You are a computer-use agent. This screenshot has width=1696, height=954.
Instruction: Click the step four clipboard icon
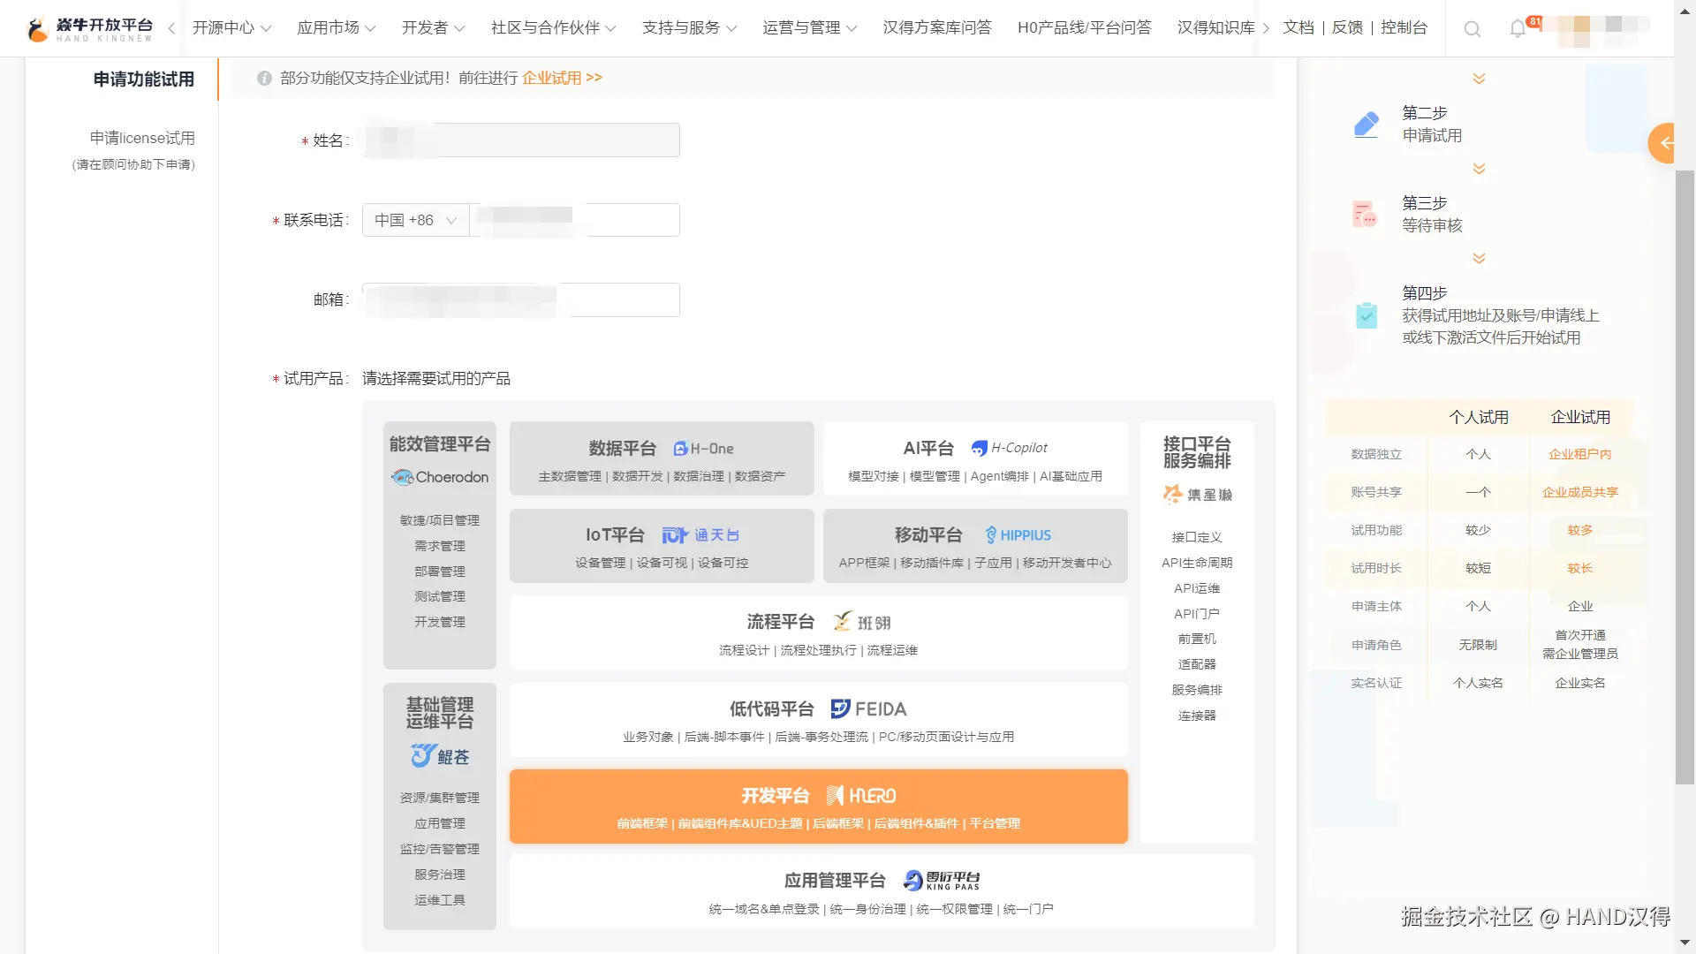(1366, 314)
